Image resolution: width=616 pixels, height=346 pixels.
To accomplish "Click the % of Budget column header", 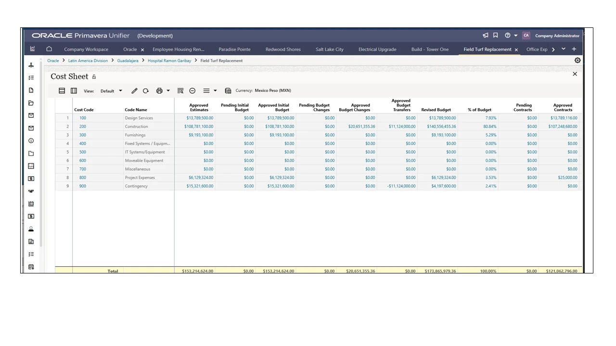I will 480,110.
